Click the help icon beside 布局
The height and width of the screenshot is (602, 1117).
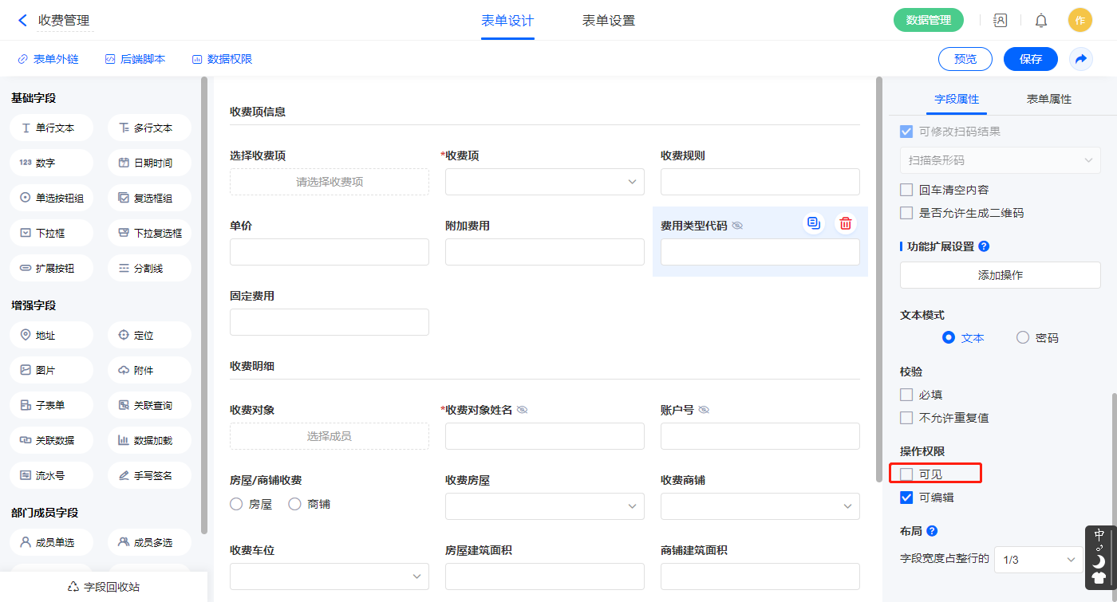coord(932,531)
